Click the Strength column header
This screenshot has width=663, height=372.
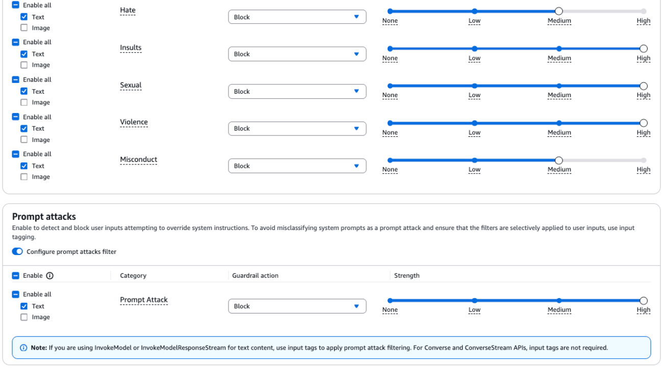click(x=406, y=275)
